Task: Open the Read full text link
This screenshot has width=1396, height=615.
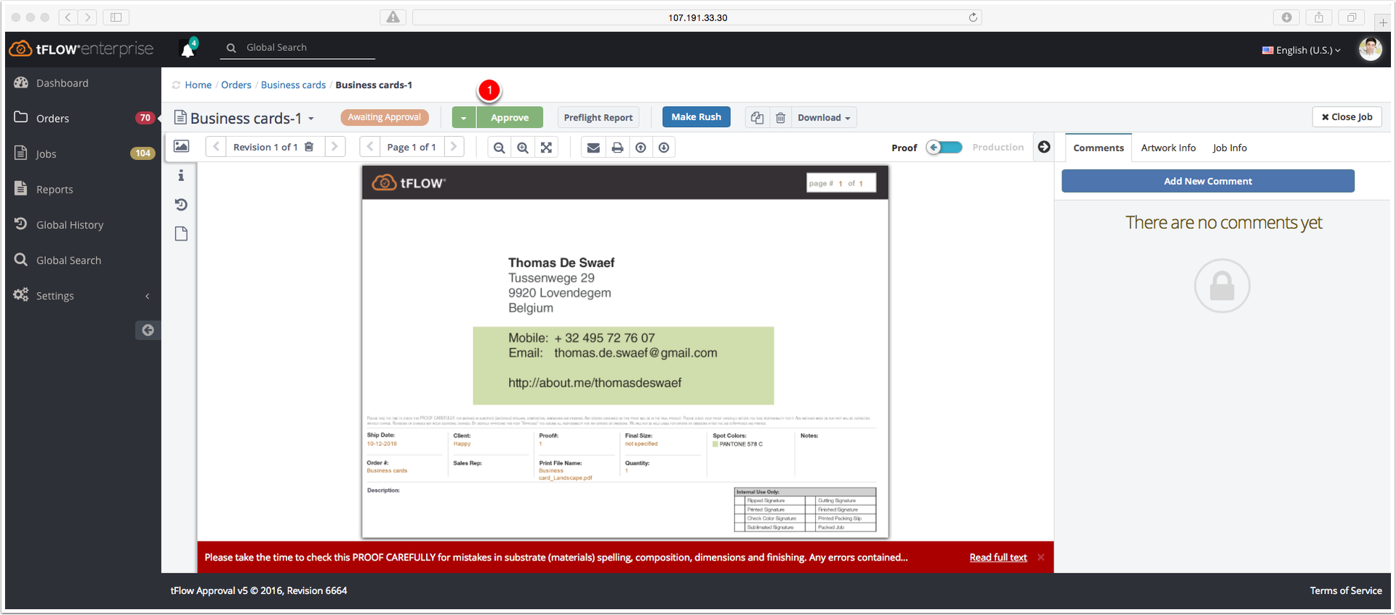Action: pyautogui.click(x=998, y=558)
